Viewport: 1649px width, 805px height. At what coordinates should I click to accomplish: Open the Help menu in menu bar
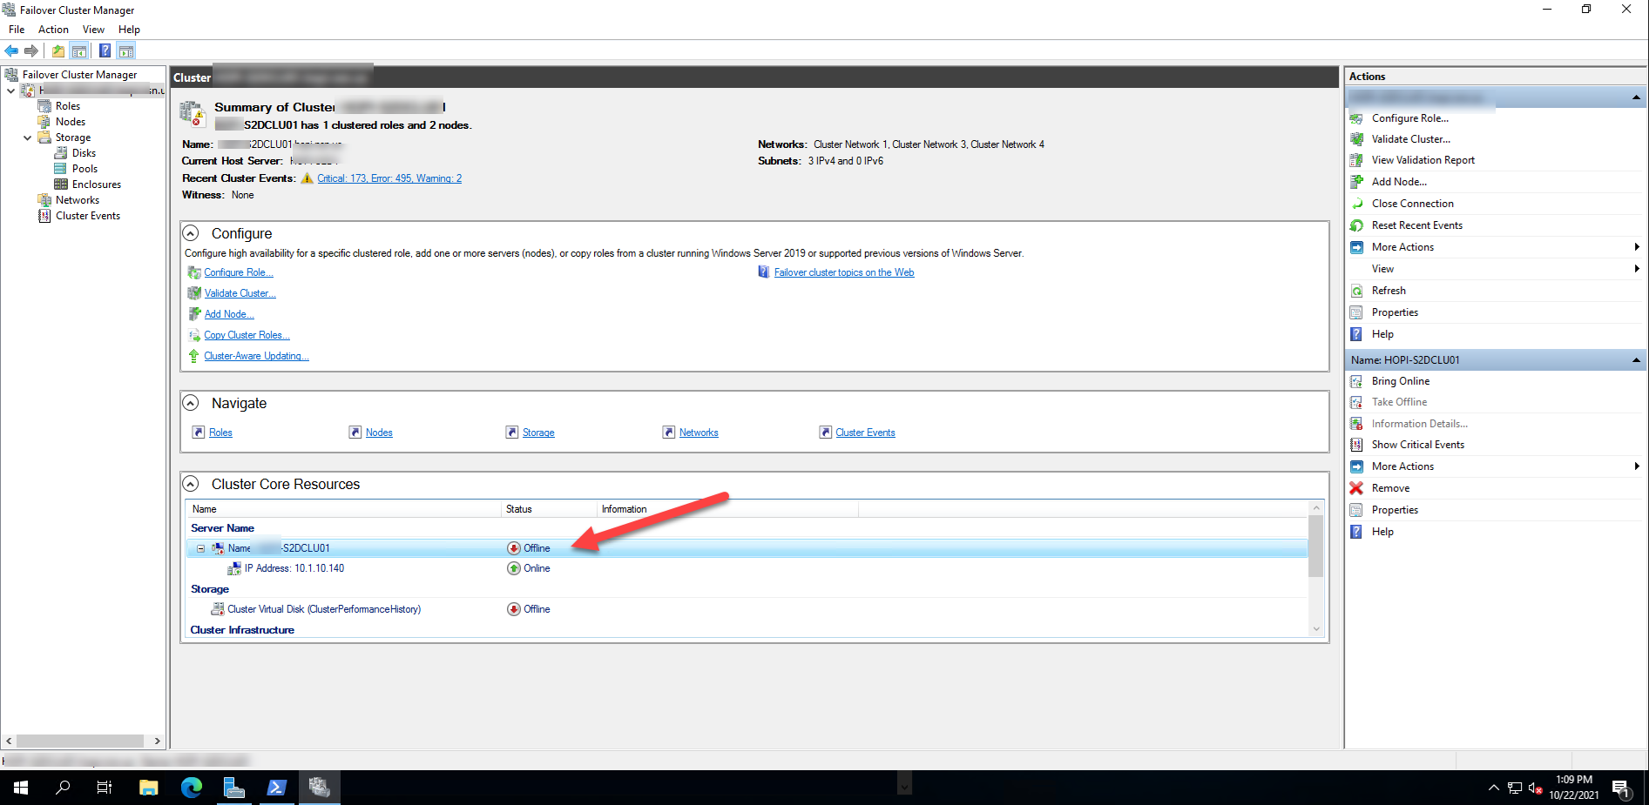coord(129,30)
